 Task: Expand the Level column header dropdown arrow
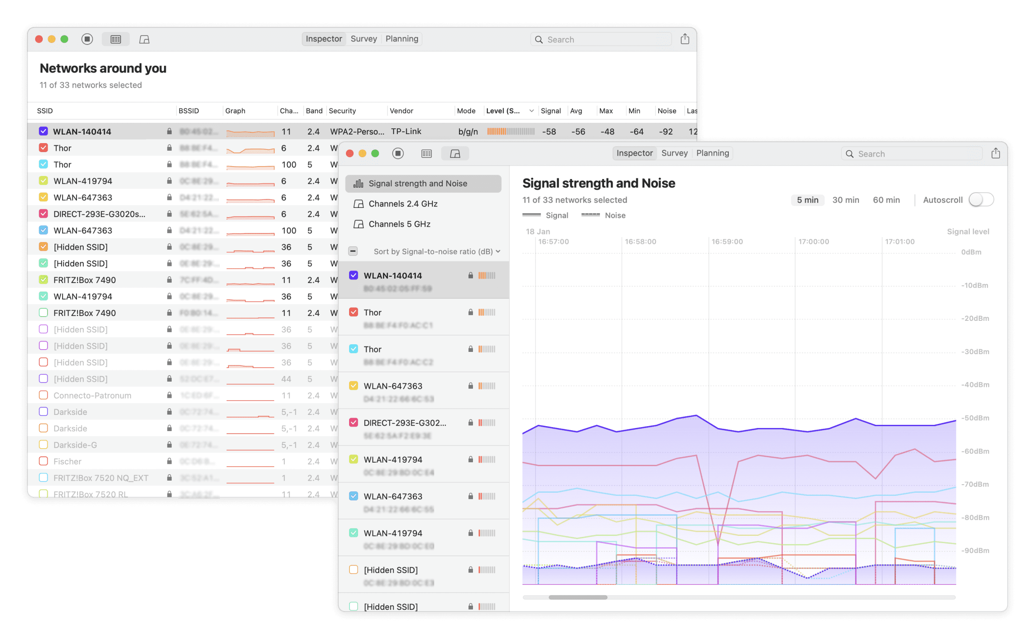coord(532,111)
